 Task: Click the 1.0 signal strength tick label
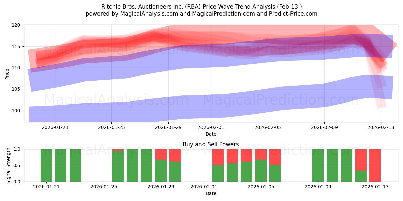tap(17, 149)
